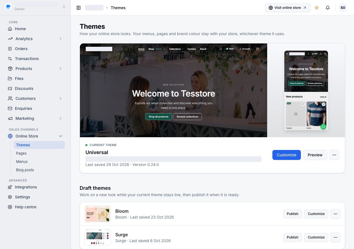Click the store logo icon
This screenshot has height=249, width=354.
pyautogui.click(x=8, y=7)
